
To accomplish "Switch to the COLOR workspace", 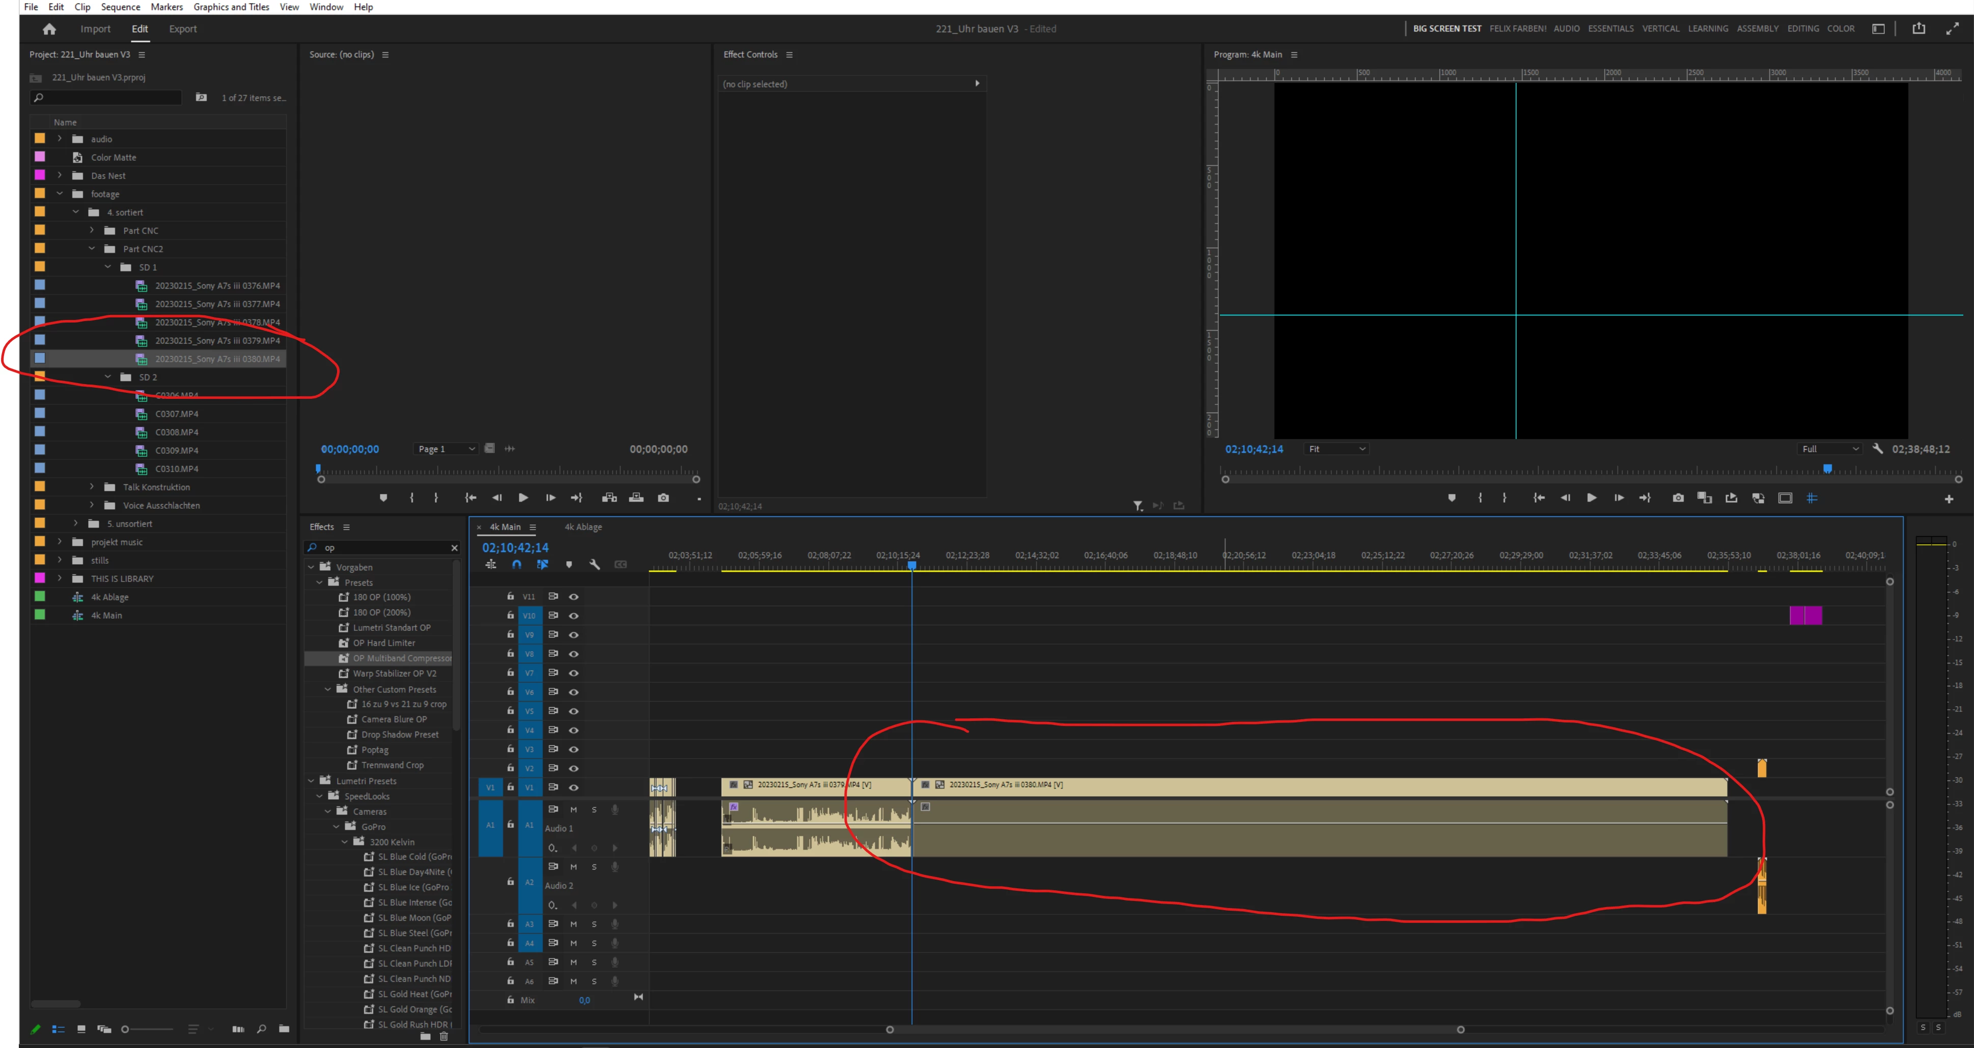I will [1840, 28].
